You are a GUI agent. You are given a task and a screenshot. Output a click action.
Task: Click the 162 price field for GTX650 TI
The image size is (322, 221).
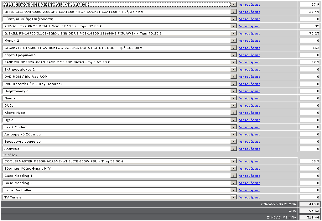click(309, 48)
